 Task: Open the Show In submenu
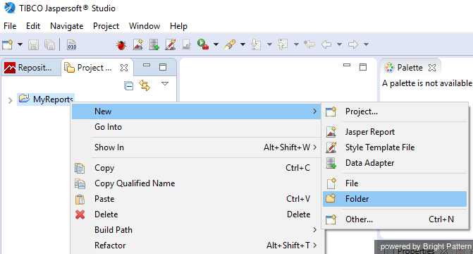coord(196,147)
